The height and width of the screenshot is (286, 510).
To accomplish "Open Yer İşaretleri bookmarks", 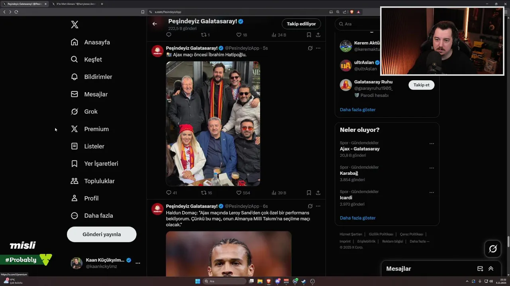I will [x=94, y=164].
